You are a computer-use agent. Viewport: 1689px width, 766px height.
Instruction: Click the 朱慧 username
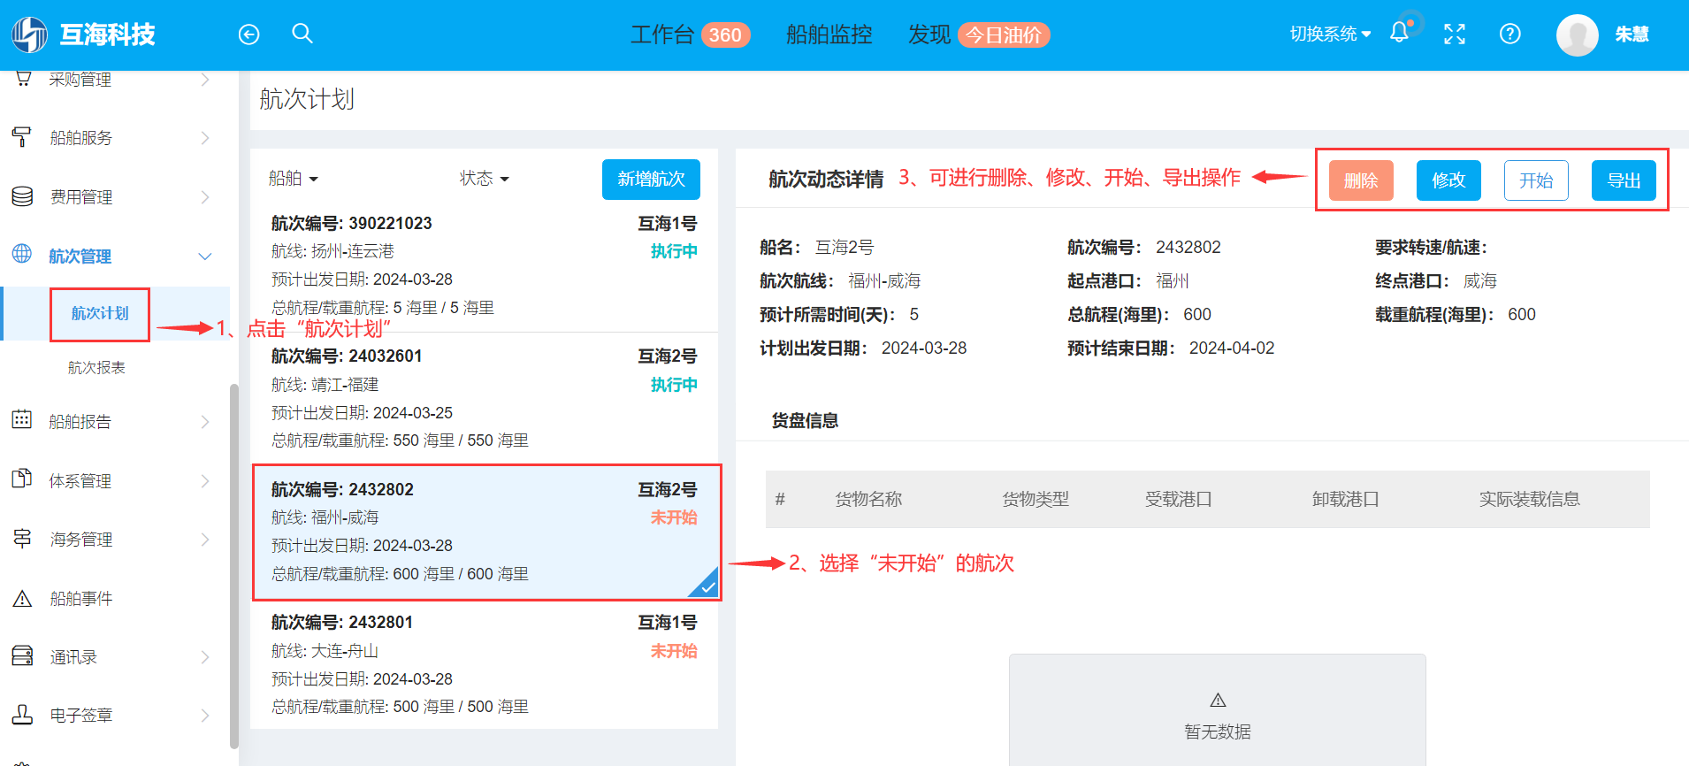(1632, 34)
